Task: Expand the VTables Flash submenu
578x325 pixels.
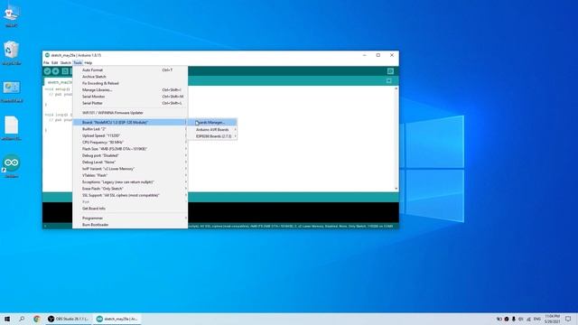Action: point(130,175)
